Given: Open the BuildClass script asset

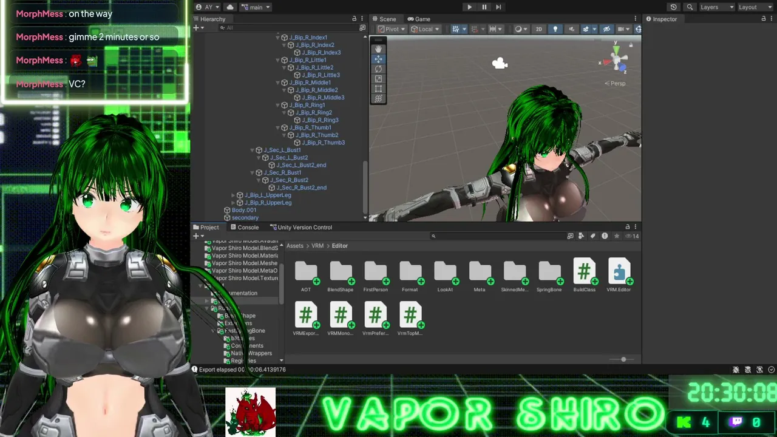Looking at the screenshot, I should click(584, 275).
